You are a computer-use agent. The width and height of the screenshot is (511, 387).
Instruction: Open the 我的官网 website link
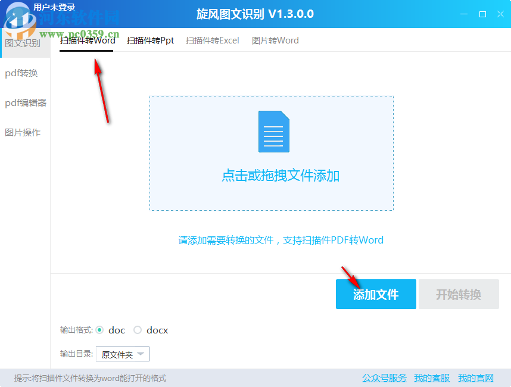tap(476, 377)
